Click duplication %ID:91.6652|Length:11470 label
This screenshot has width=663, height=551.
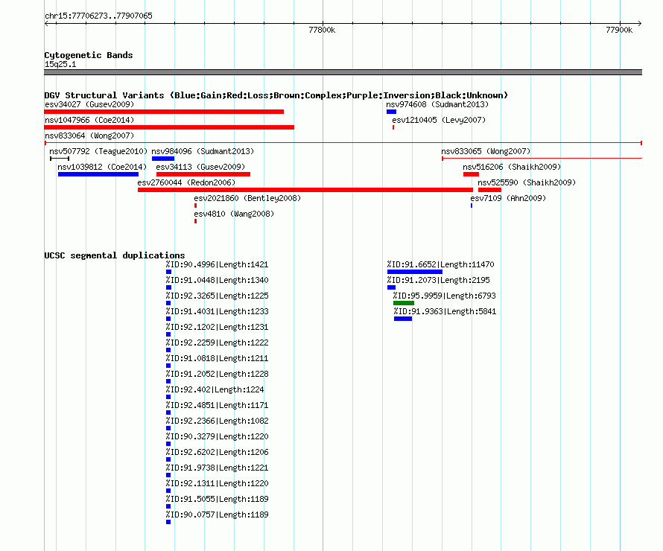coord(440,264)
